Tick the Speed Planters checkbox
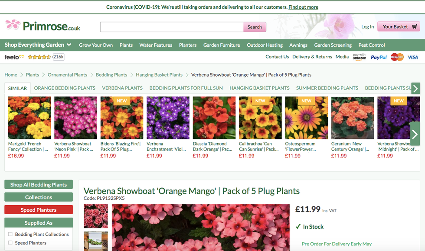This screenshot has height=251, width=425. [x=10, y=243]
